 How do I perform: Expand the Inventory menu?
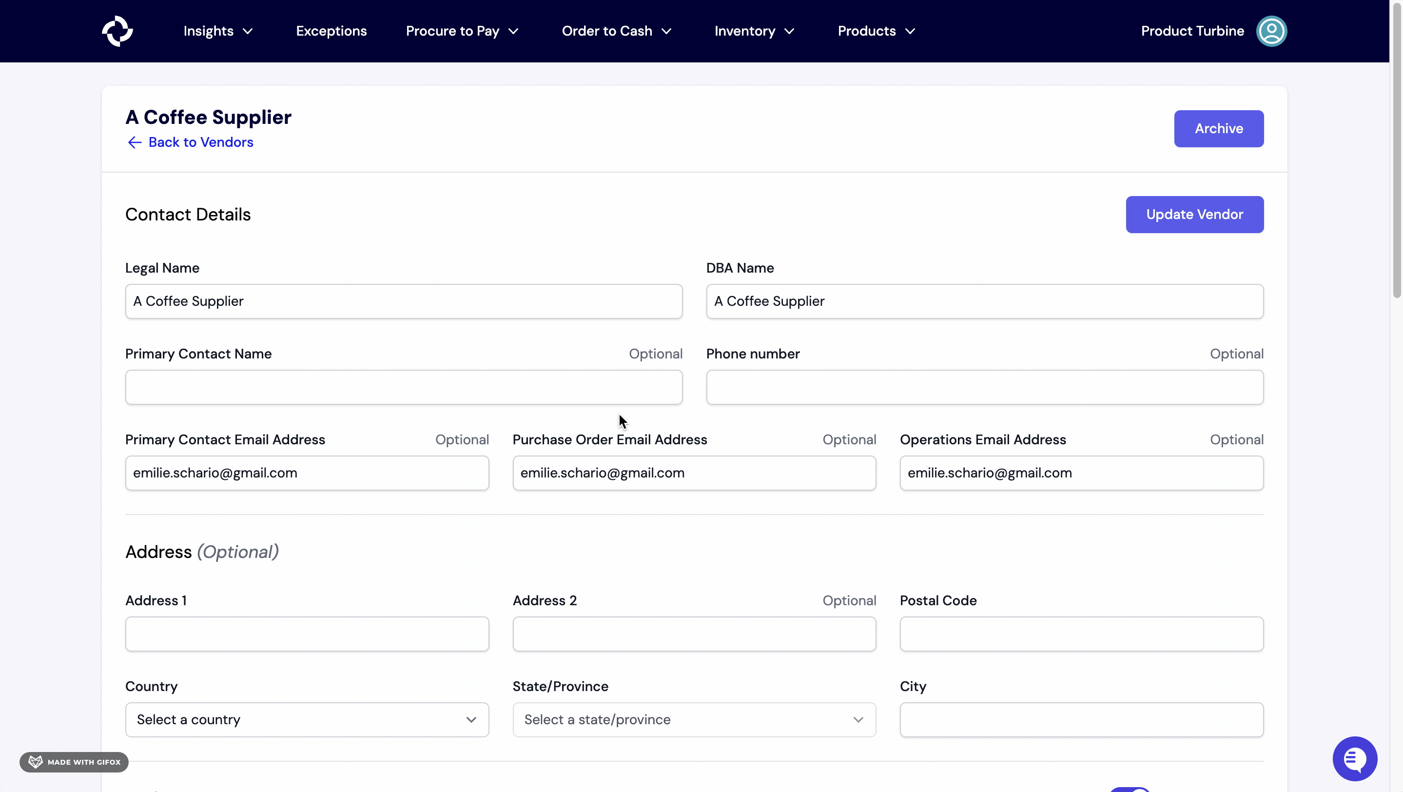[x=753, y=31]
